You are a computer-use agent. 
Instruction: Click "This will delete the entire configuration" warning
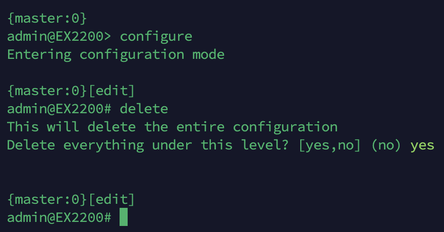pos(172,127)
